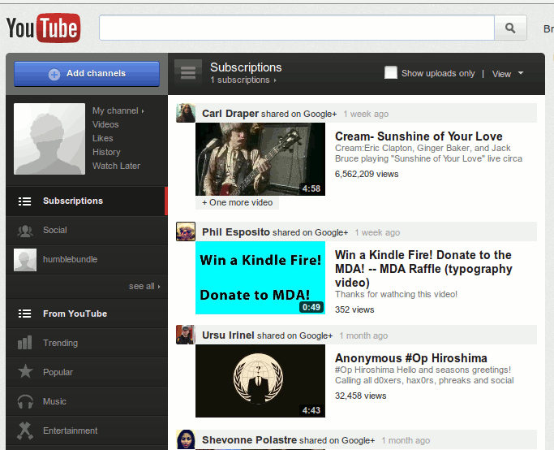Viewport: 554px width, 450px height.
Task: Click the 4:58 duration badge
Action: click(311, 188)
